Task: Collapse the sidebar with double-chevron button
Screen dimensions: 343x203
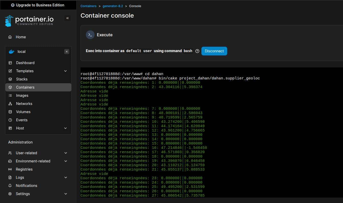Action: [67, 18]
